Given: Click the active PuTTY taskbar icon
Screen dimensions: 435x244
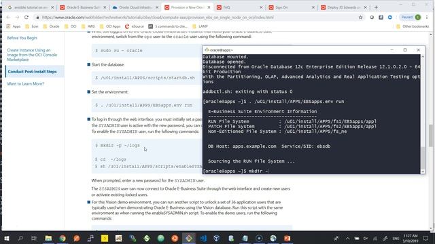Looking at the screenshot, I should click(x=189, y=238).
